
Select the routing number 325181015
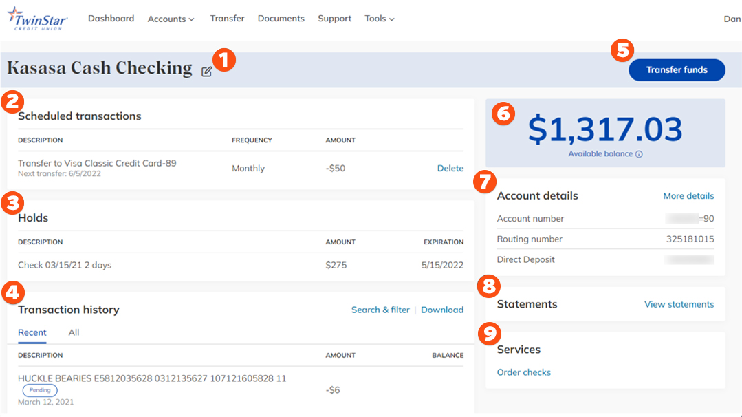[x=690, y=239]
